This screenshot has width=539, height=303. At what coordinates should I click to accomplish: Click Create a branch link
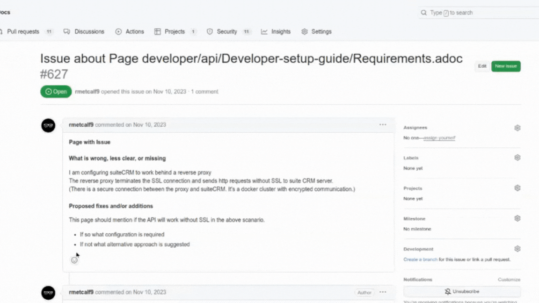420,260
